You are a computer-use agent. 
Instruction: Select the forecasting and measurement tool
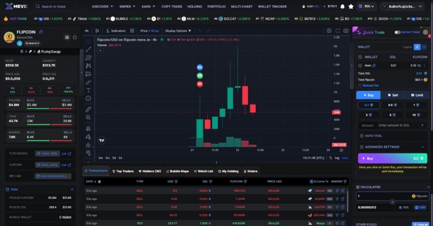(x=88, y=74)
